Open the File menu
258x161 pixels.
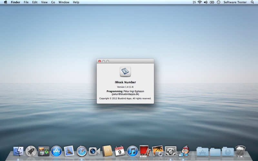(x=26, y=2)
